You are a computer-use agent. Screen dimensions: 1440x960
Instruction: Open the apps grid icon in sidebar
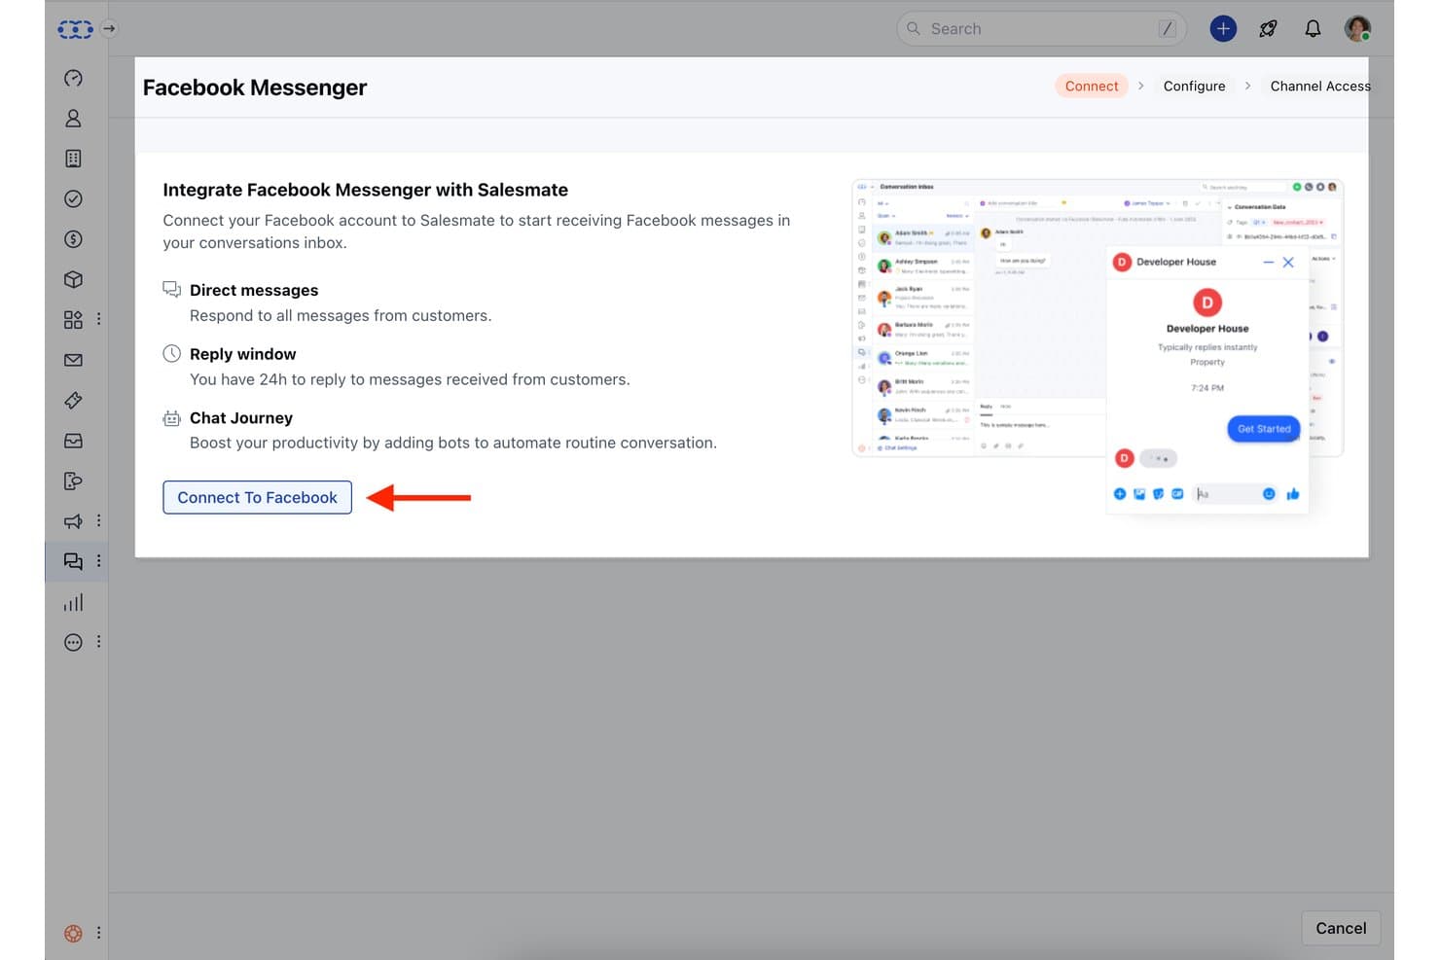coord(73,320)
